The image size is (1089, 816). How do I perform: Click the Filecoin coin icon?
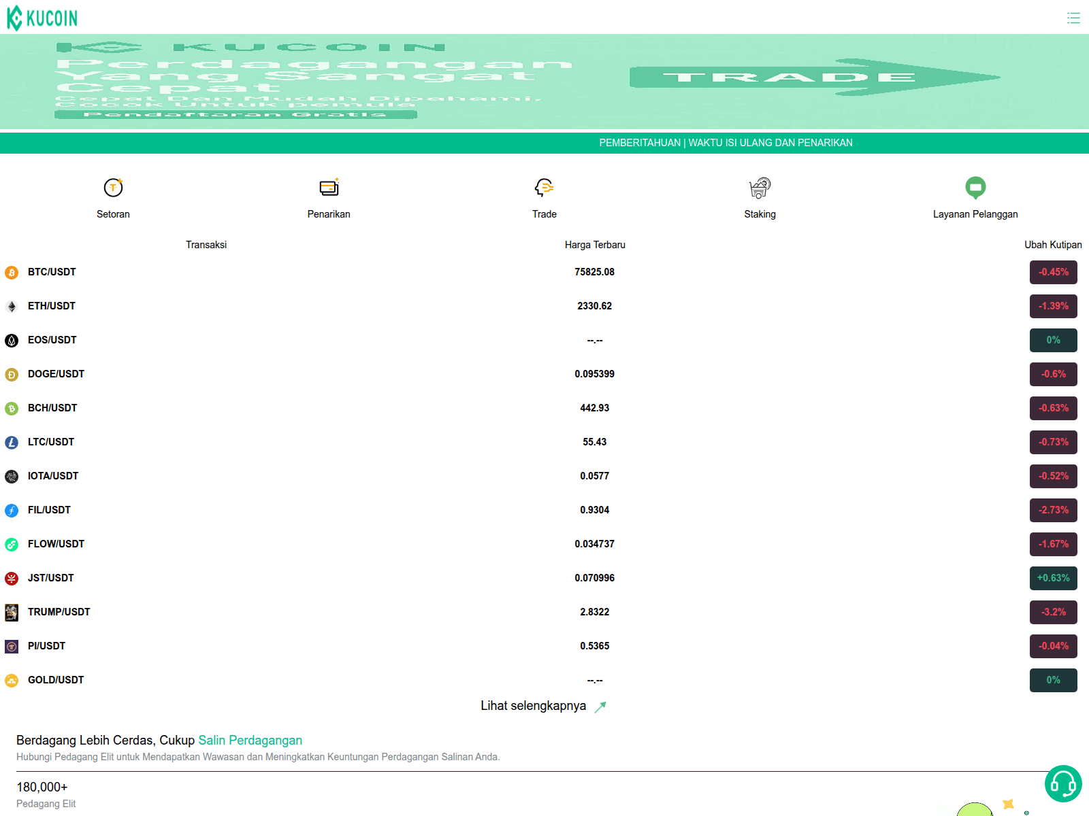[x=12, y=511]
